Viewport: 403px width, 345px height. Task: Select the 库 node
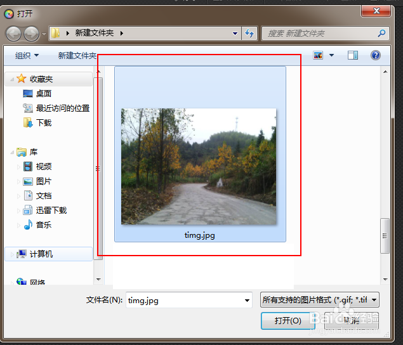34,152
